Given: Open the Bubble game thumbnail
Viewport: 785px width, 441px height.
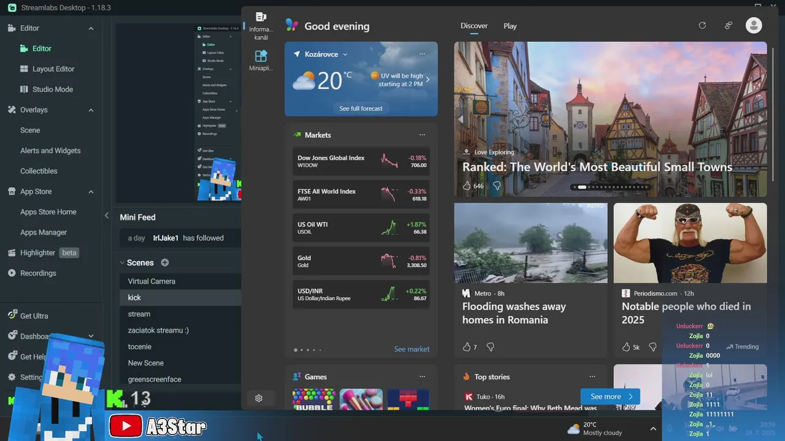Looking at the screenshot, I should 314,399.
